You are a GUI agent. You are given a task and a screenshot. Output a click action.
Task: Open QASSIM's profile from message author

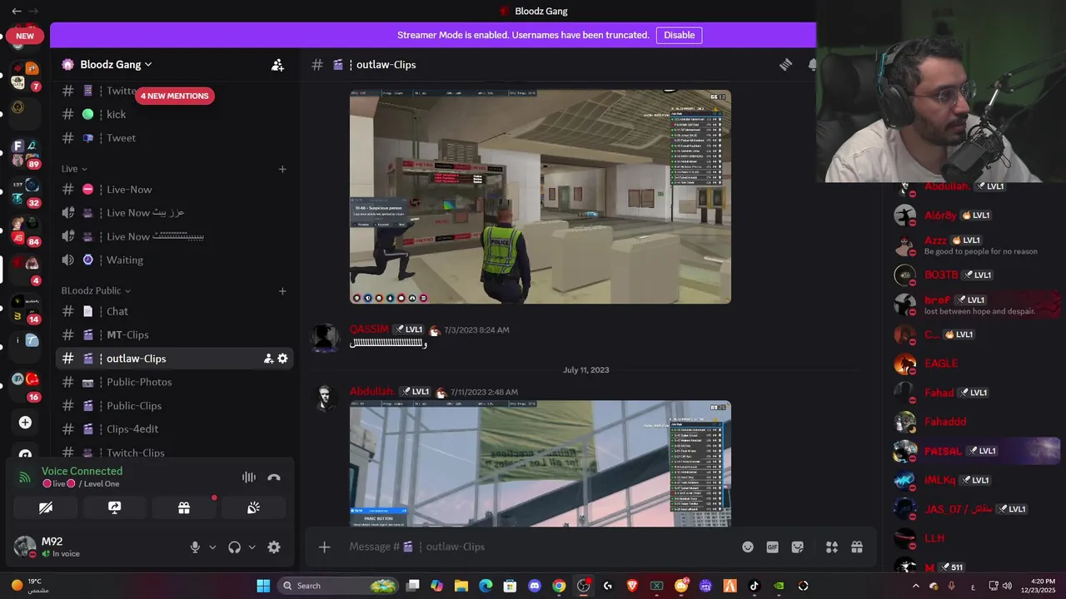(x=369, y=329)
